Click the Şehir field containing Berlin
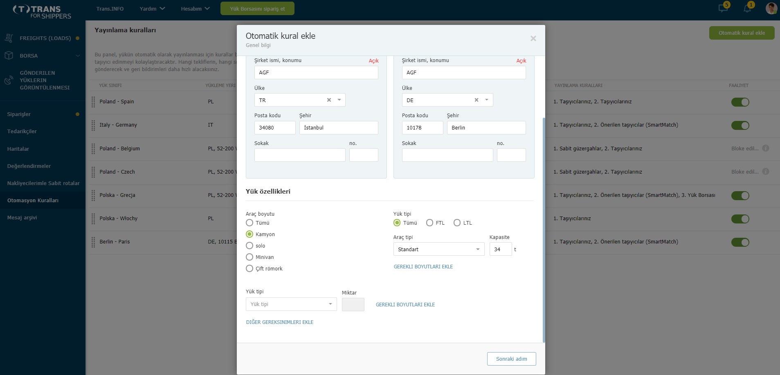The width and height of the screenshot is (780, 375). click(x=486, y=127)
